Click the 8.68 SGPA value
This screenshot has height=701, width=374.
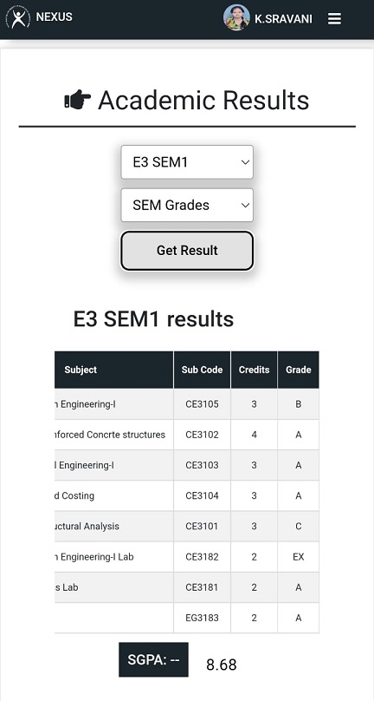[x=222, y=665]
